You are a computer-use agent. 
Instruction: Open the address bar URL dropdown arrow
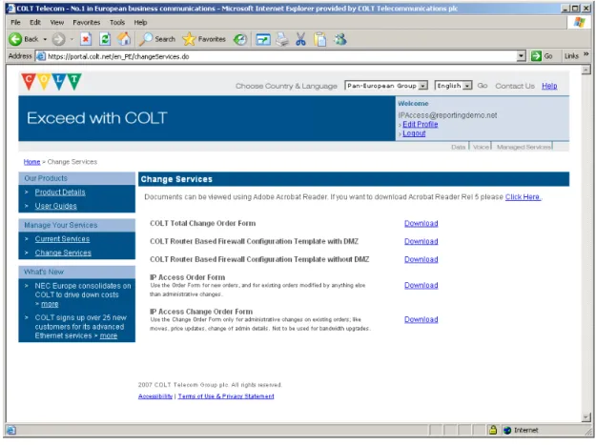(522, 56)
